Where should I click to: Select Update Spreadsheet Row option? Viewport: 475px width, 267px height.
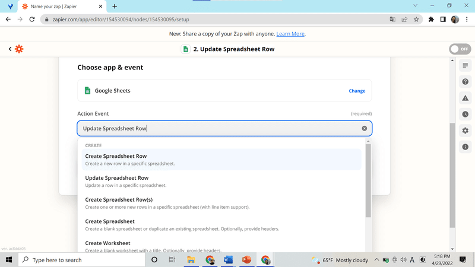(221, 182)
